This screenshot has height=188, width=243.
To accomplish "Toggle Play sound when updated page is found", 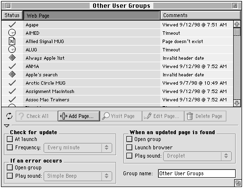I will (129, 156).
